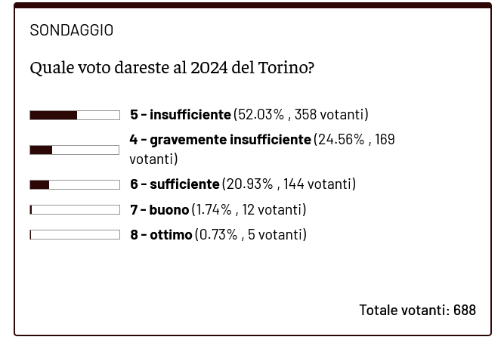
Task: Select the "6 - sufficiente" option label
Action: point(175,184)
